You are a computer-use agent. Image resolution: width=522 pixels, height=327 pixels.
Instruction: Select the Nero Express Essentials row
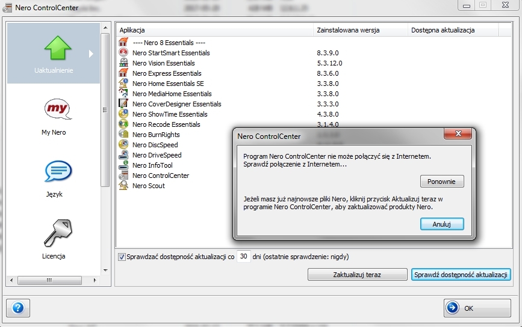[314, 73]
